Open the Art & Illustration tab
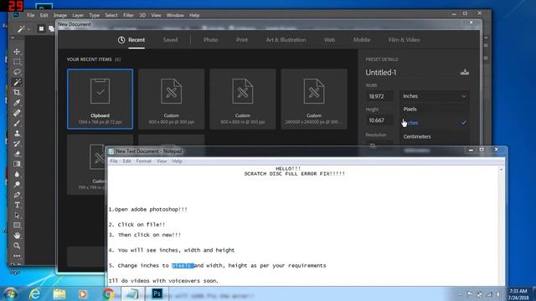 [x=286, y=40]
